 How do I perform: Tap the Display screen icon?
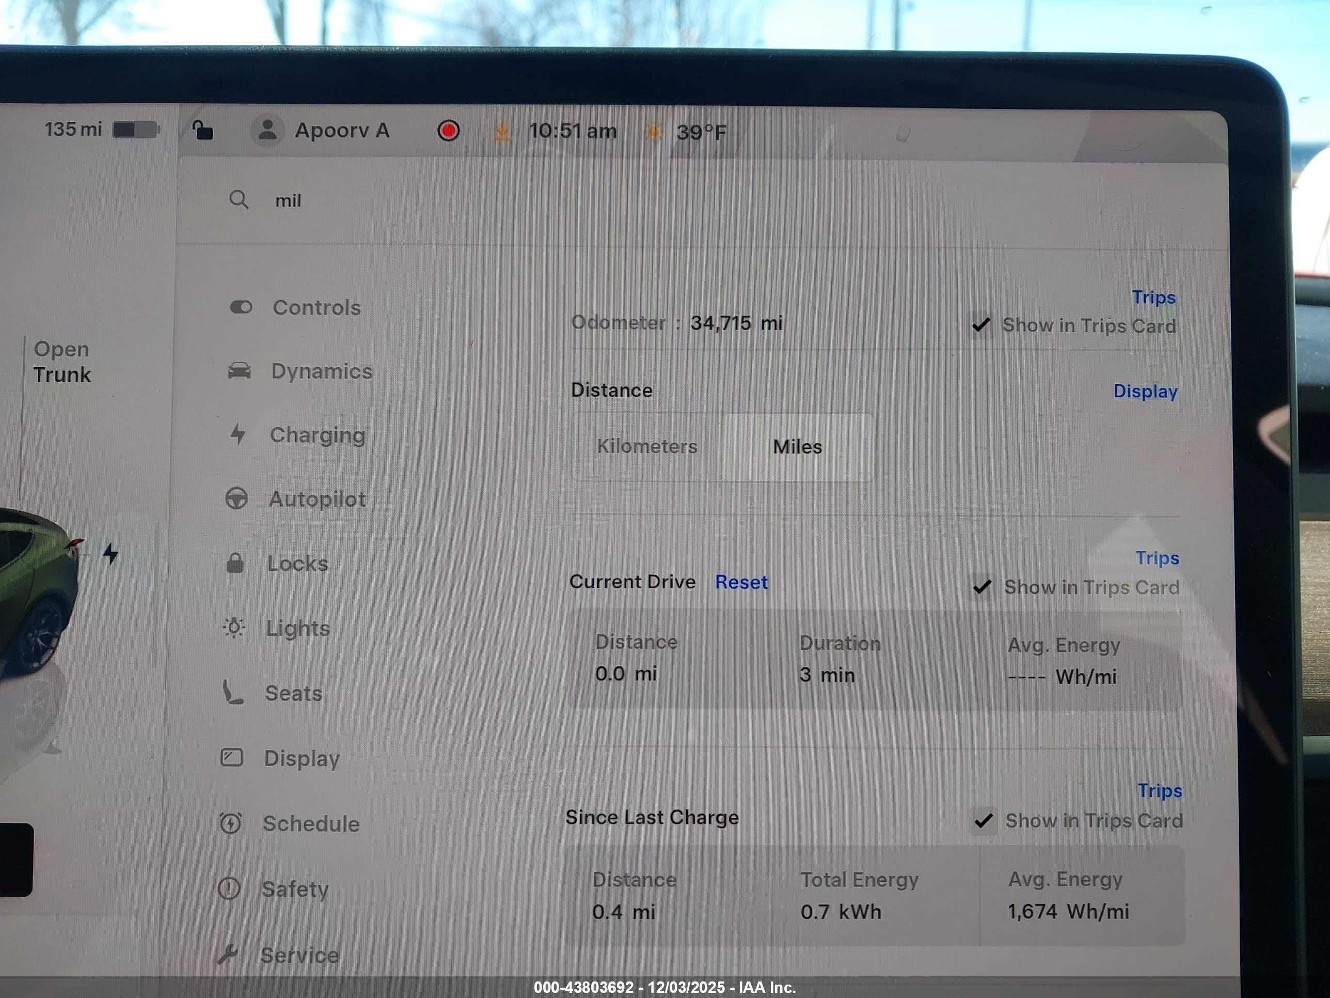coord(231,757)
